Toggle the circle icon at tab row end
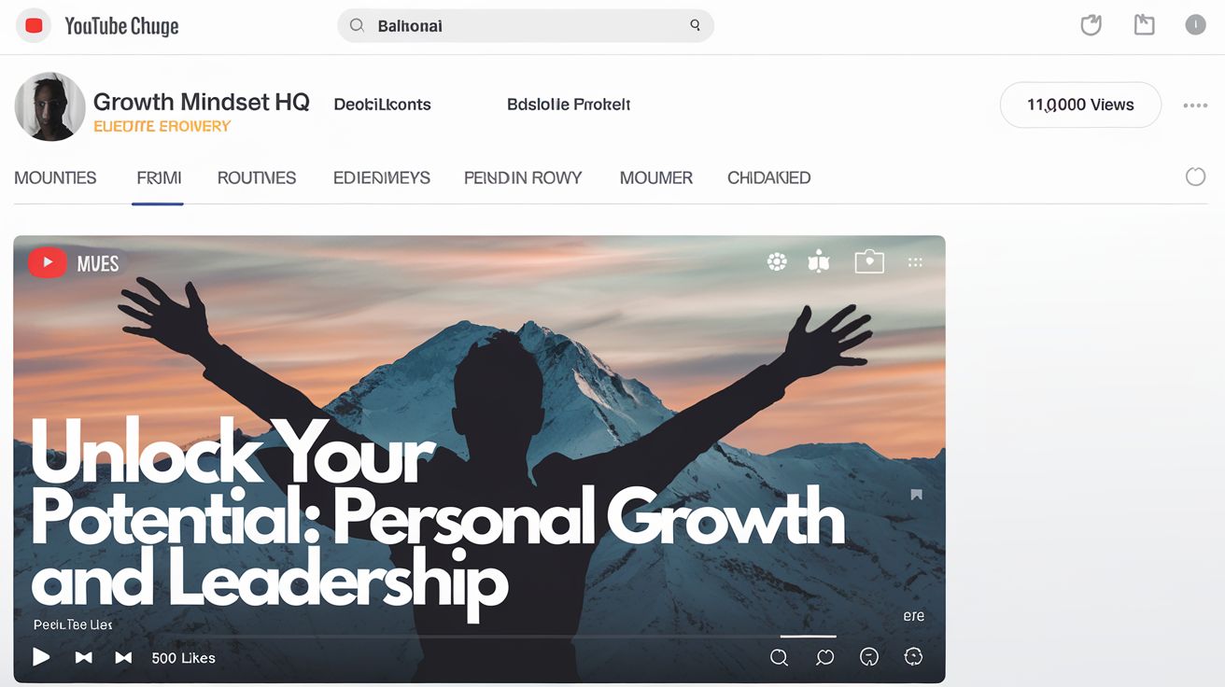Image resolution: width=1225 pixels, height=687 pixels. click(x=1195, y=176)
